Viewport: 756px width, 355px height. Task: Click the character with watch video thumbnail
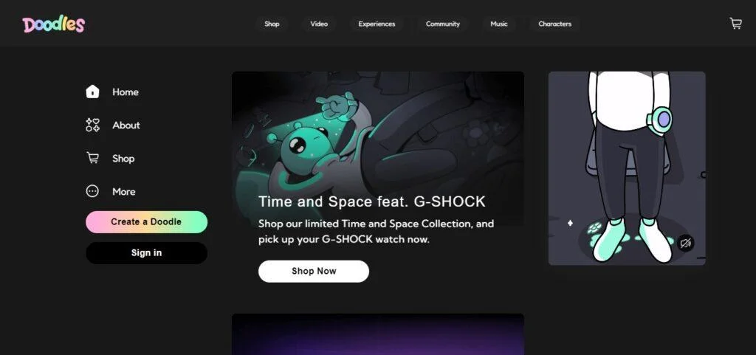point(627,168)
